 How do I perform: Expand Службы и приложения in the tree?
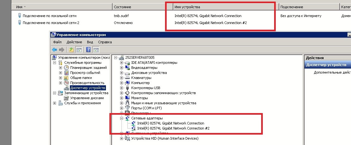[x=55, y=103]
